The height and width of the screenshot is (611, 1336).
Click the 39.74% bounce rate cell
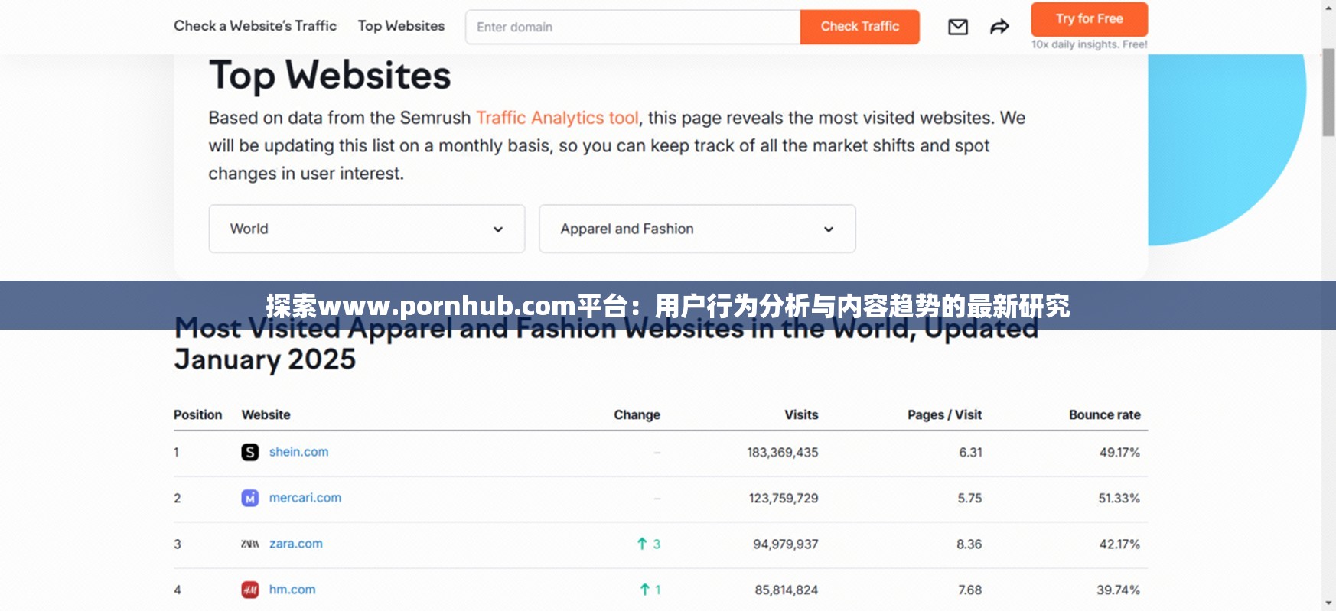[1119, 590]
